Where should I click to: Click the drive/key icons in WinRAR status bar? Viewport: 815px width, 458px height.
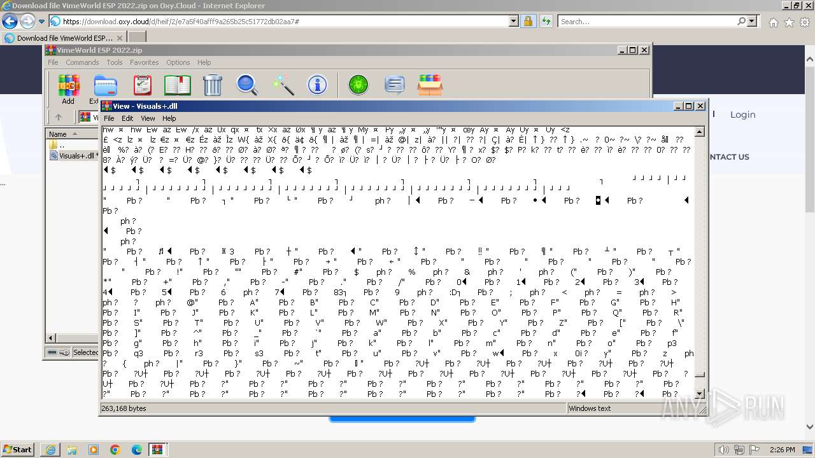[x=59, y=352]
